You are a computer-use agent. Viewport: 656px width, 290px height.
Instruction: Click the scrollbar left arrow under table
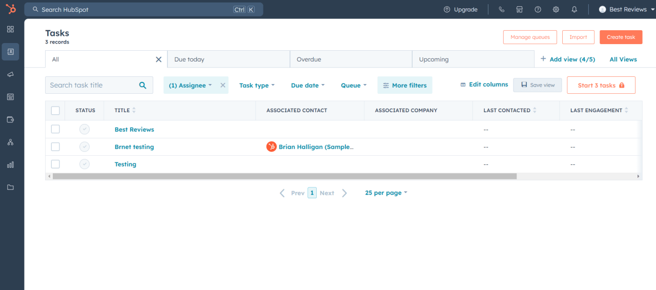tap(49, 176)
